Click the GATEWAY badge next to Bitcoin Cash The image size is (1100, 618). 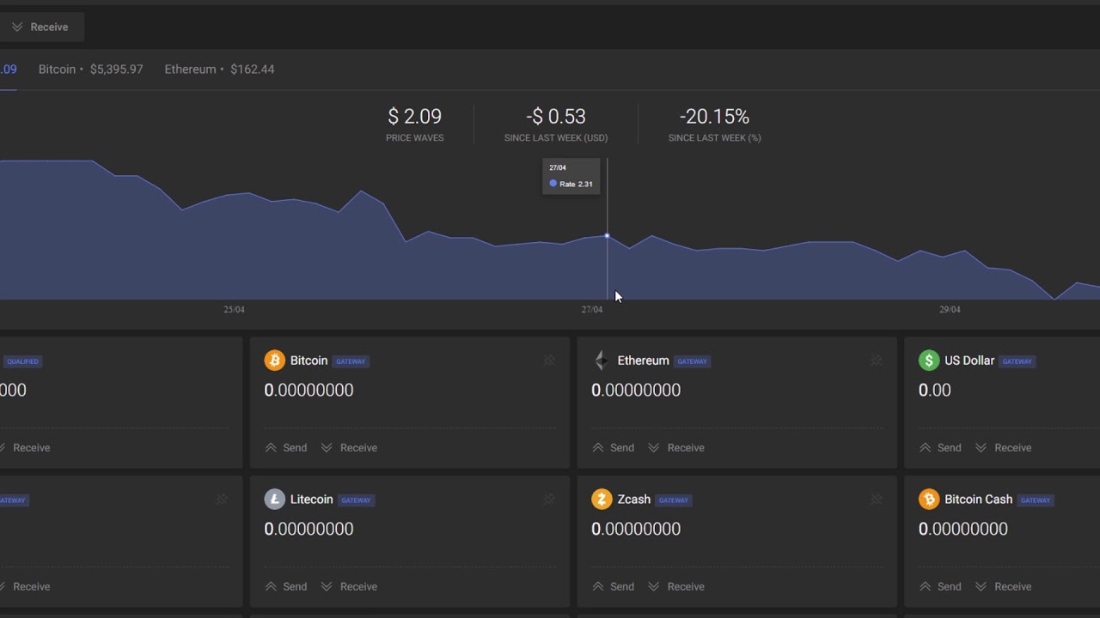[x=1036, y=500]
